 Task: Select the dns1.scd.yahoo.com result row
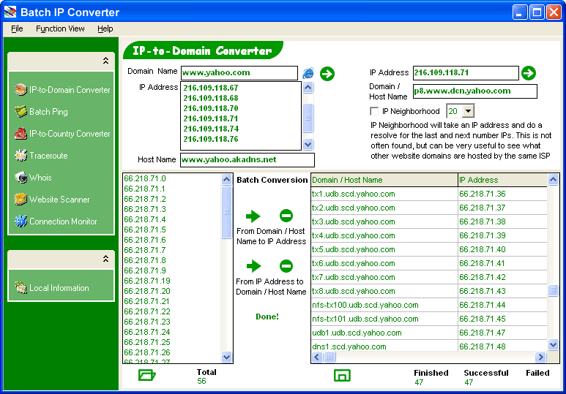[429, 346]
